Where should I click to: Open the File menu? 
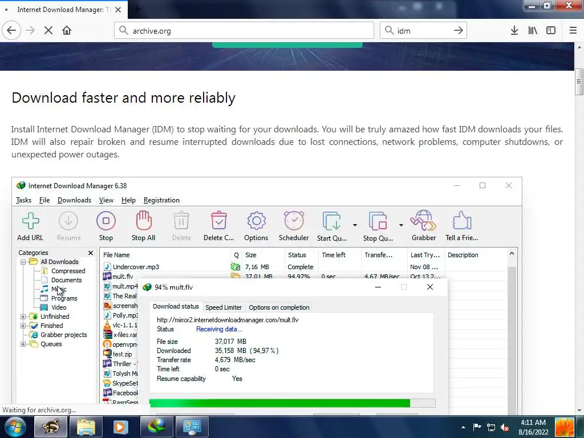click(44, 200)
